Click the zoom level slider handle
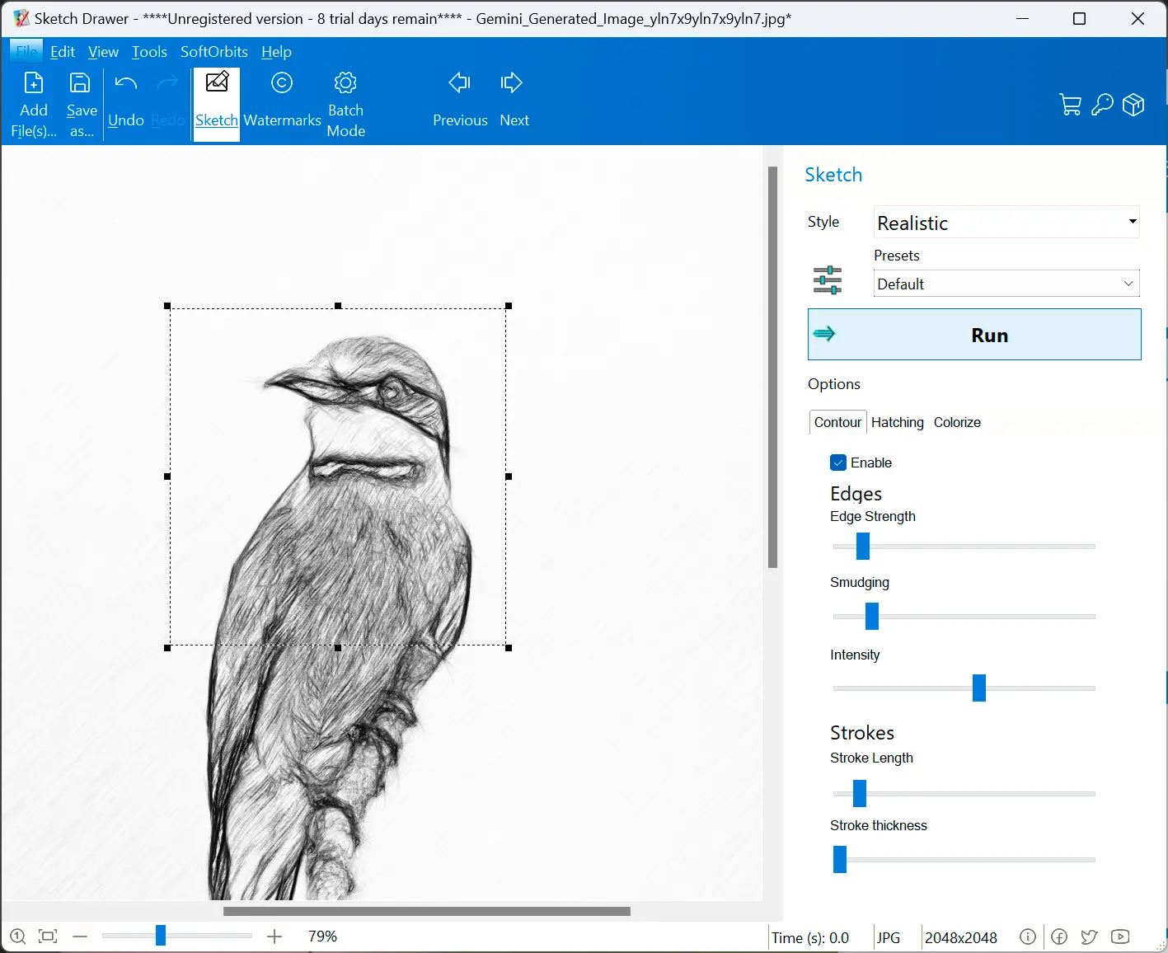 pyautogui.click(x=161, y=935)
